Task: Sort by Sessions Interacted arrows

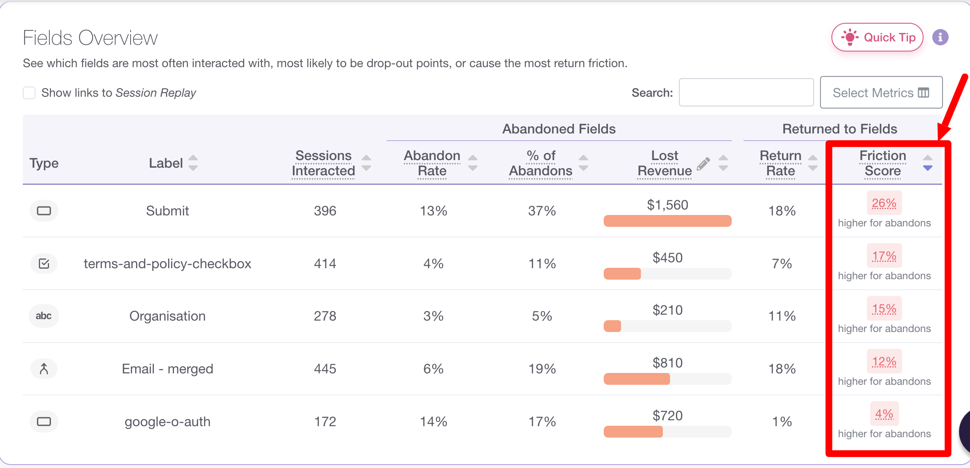Action: click(366, 163)
